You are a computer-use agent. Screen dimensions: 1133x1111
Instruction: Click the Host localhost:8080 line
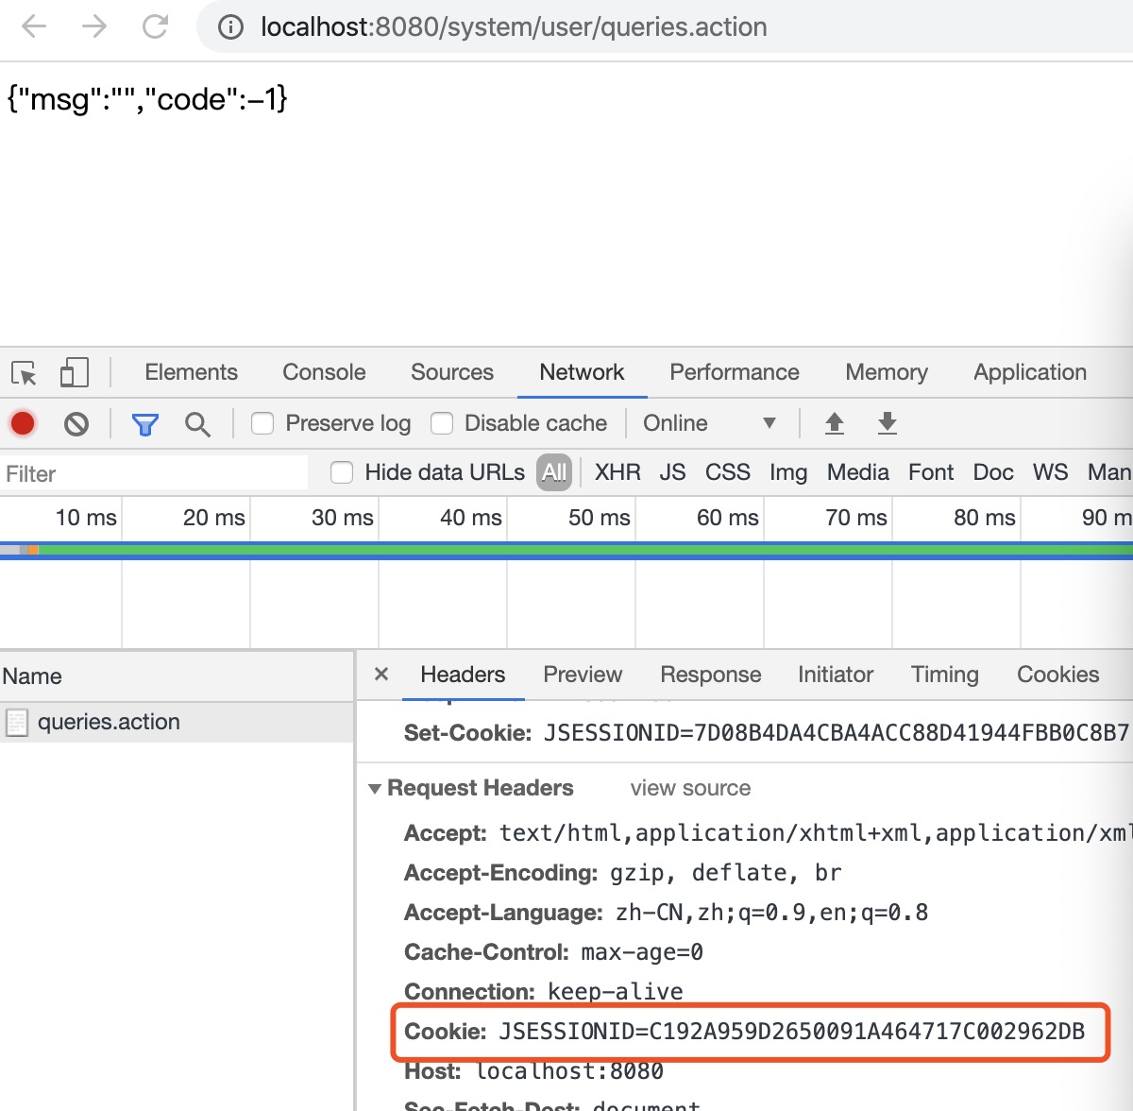click(533, 1071)
